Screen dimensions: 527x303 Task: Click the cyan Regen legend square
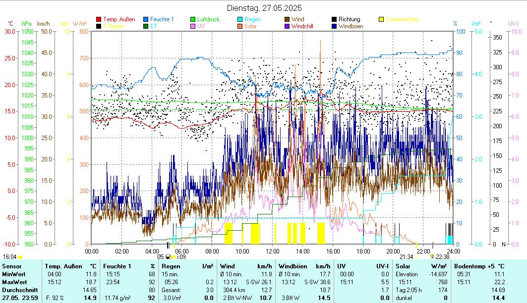[x=240, y=20]
